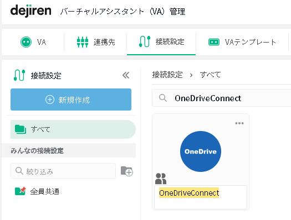Select the すべて folder item
291x220 pixels.
73,129
